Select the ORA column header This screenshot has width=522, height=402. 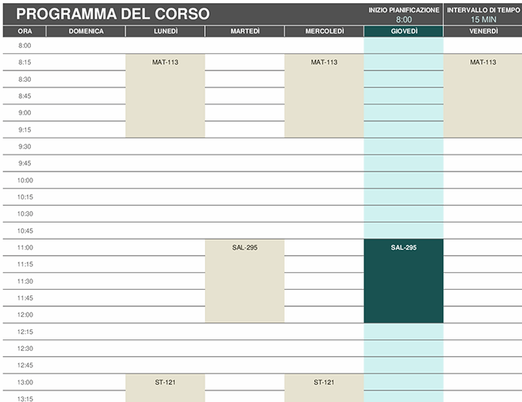[x=25, y=32]
